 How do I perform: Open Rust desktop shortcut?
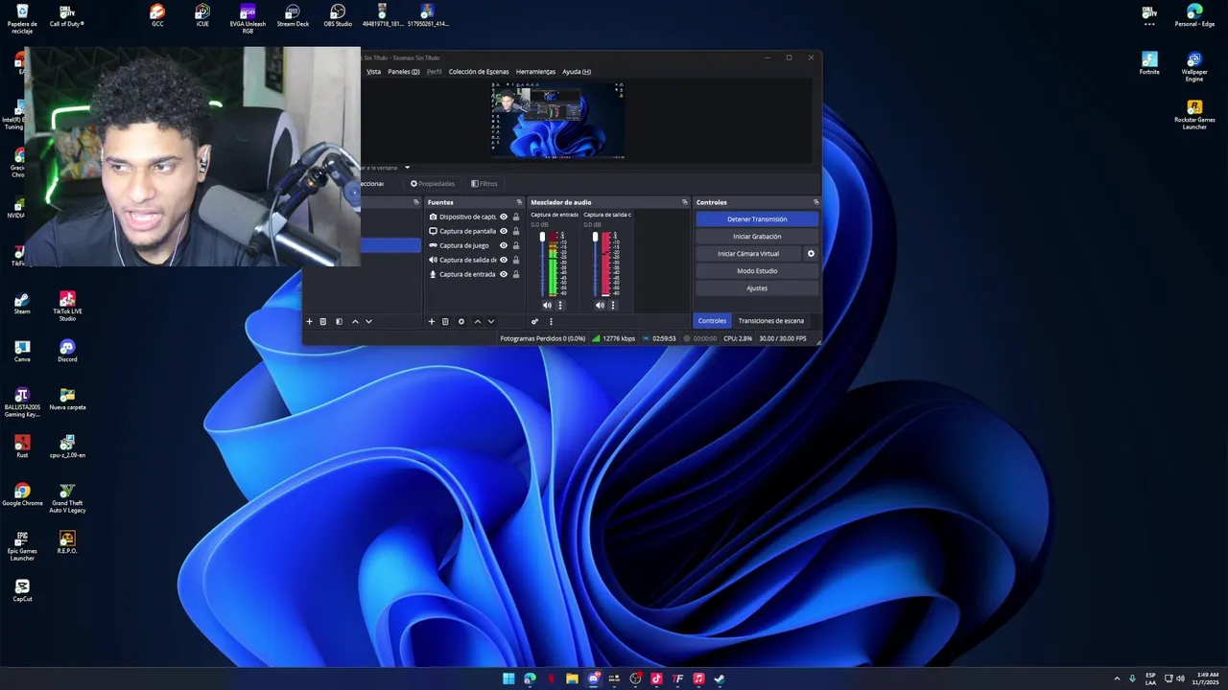point(22,447)
